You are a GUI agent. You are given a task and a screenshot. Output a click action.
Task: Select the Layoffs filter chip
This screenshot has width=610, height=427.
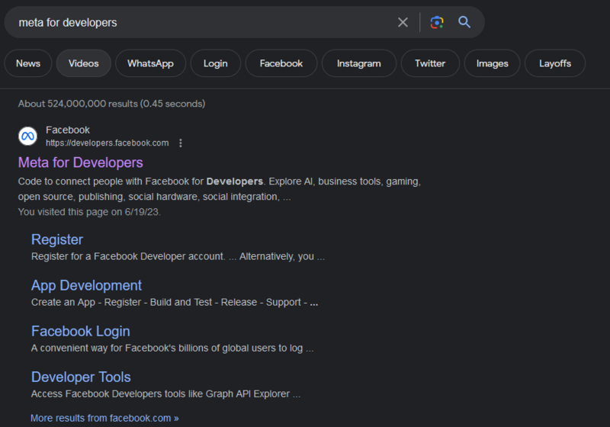[555, 63]
